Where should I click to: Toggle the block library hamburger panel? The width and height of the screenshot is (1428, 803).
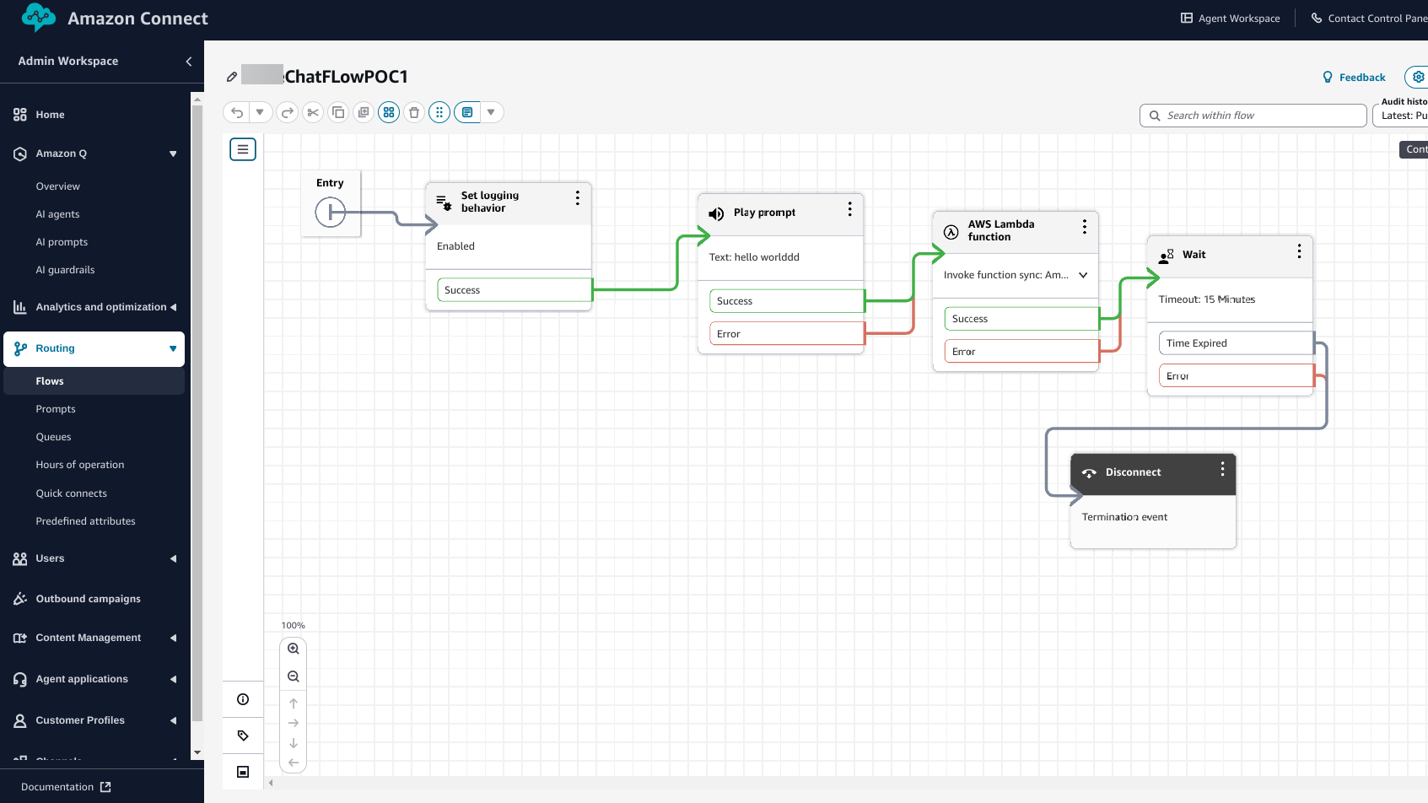coord(243,149)
